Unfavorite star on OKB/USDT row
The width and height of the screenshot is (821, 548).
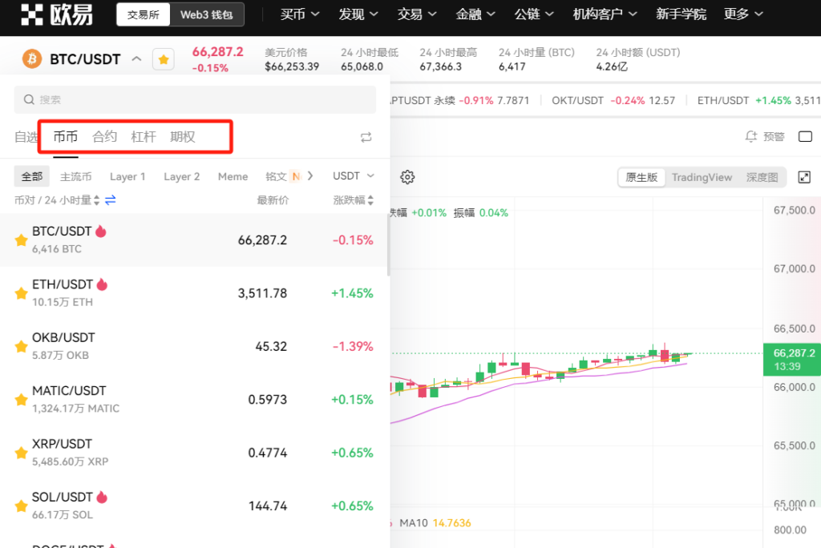[x=21, y=346]
